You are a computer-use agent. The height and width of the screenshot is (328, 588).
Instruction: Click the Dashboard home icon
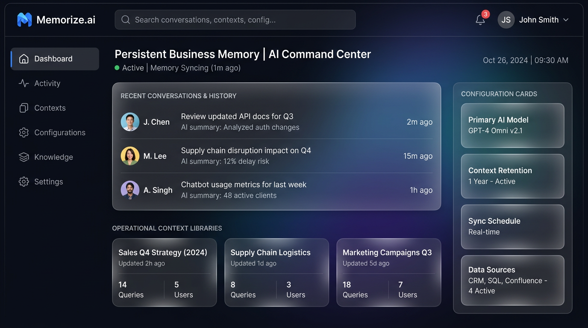coord(24,59)
